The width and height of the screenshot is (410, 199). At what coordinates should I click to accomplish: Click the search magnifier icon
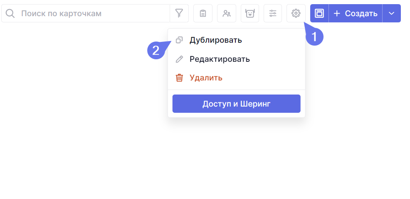pos(10,13)
